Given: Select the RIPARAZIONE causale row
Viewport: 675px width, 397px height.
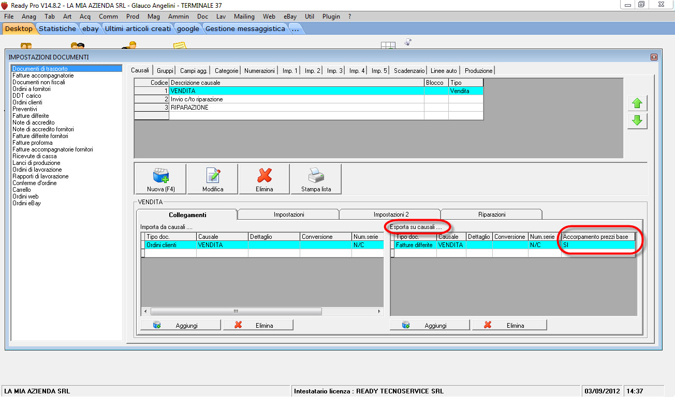Looking at the screenshot, I should coord(309,108).
